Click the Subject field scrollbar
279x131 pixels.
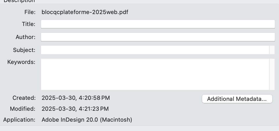pos(272,50)
